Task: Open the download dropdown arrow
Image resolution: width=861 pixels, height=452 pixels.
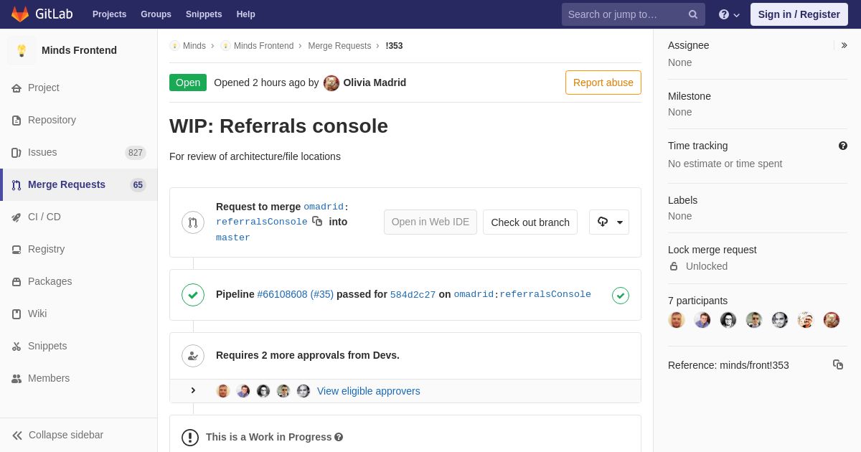Action: tap(620, 222)
